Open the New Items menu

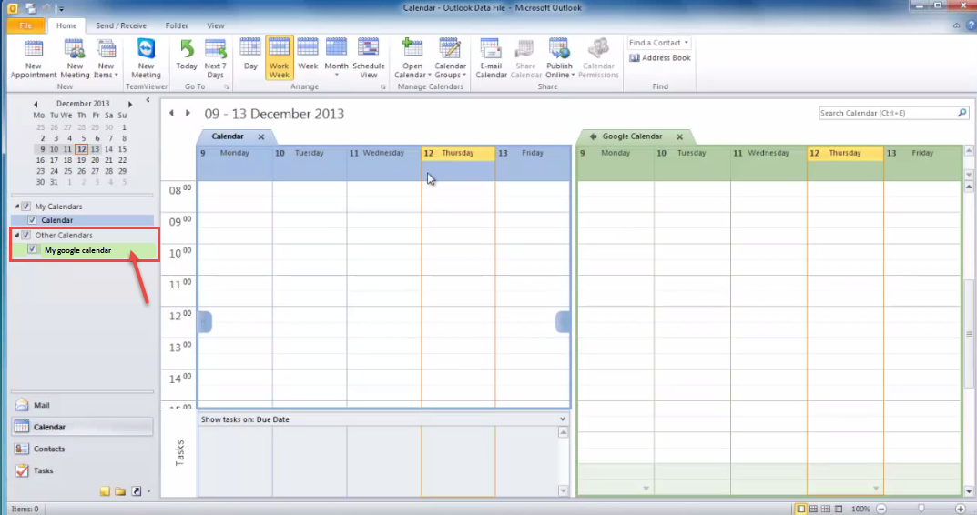(x=106, y=58)
